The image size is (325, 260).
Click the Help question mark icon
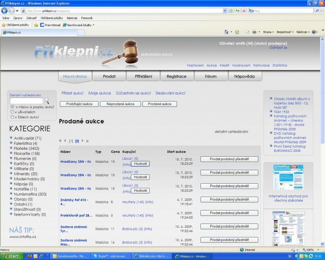pyautogui.click(x=314, y=32)
